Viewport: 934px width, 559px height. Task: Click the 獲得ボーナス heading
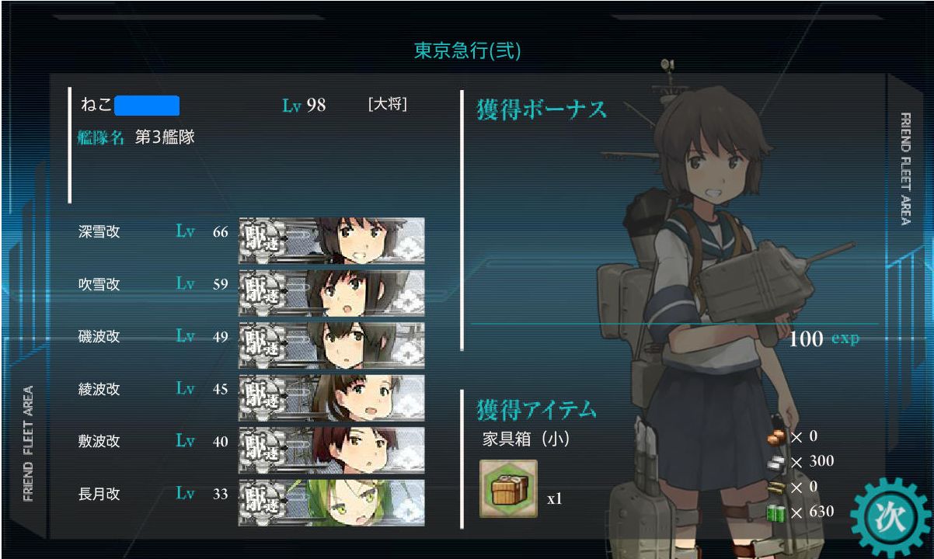click(x=542, y=110)
